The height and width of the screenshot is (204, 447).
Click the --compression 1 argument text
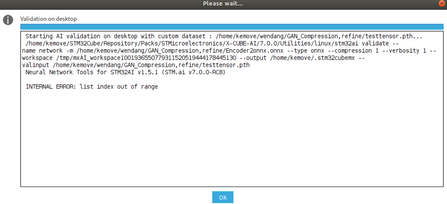coord(310,51)
